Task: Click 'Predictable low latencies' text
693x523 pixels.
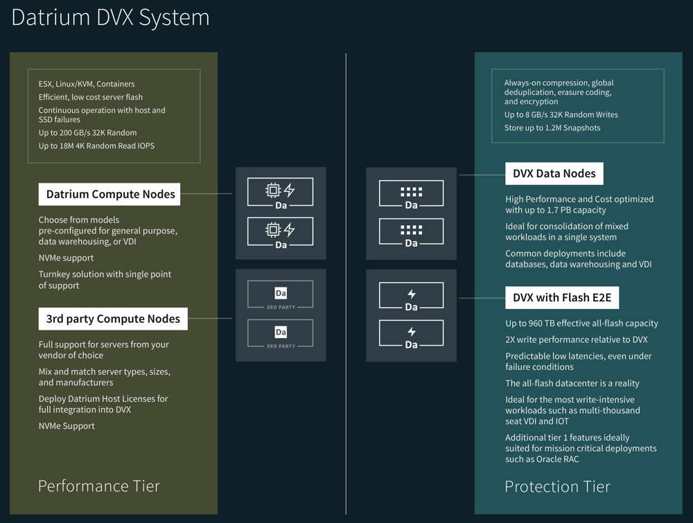Action: (579, 362)
